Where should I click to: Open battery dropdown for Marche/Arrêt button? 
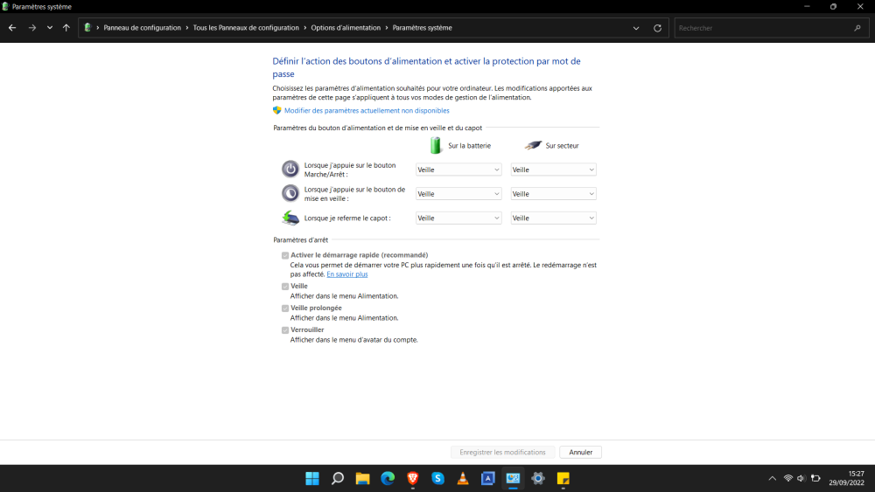458,170
